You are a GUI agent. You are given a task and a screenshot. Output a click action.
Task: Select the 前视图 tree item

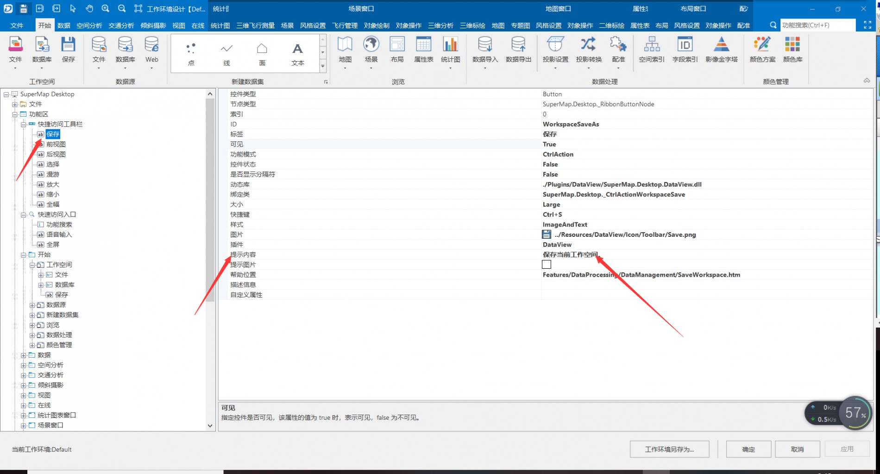click(56, 144)
